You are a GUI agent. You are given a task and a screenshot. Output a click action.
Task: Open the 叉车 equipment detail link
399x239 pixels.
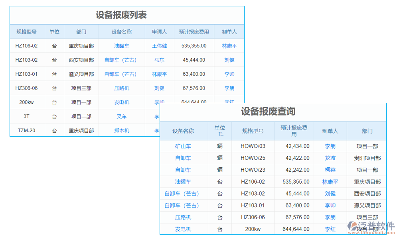click(x=121, y=116)
